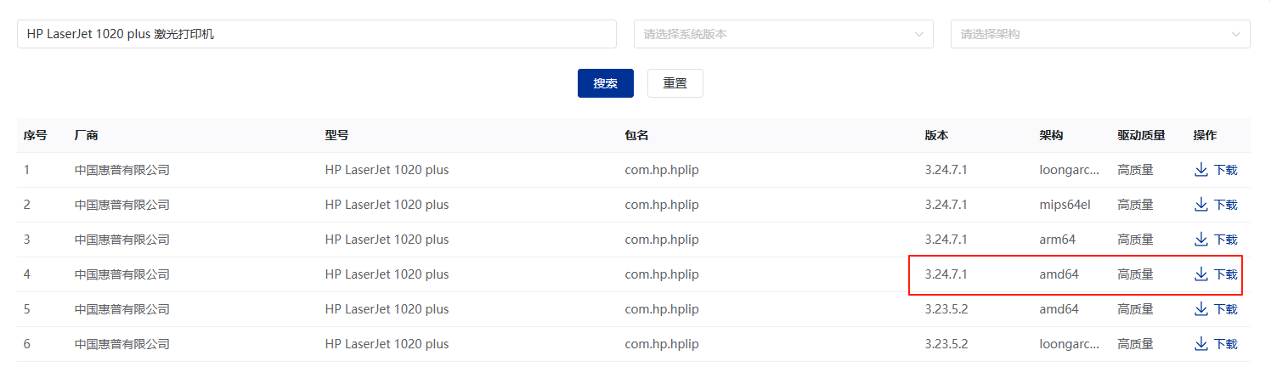1271x367 pixels.
Task: Click 中国惠普有限公司 vendor in row 4
Action: tap(122, 274)
